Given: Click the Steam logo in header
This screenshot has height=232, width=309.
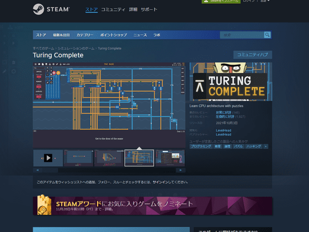Looking at the screenshot, I should coord(51,9).
